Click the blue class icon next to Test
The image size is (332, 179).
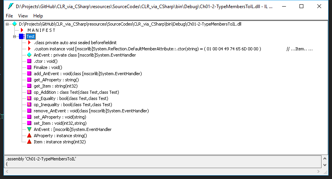tap(21, 36)
